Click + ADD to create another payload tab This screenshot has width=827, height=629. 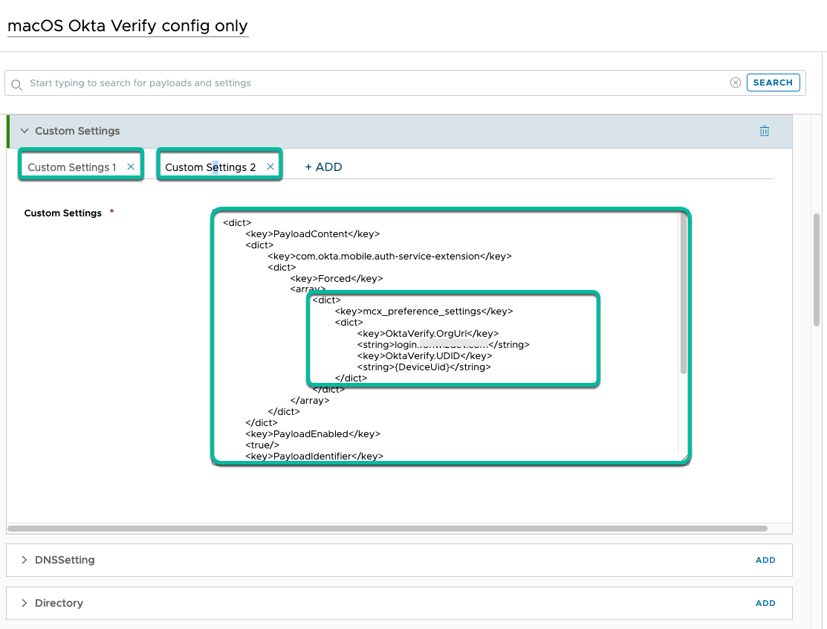[323, 167]
